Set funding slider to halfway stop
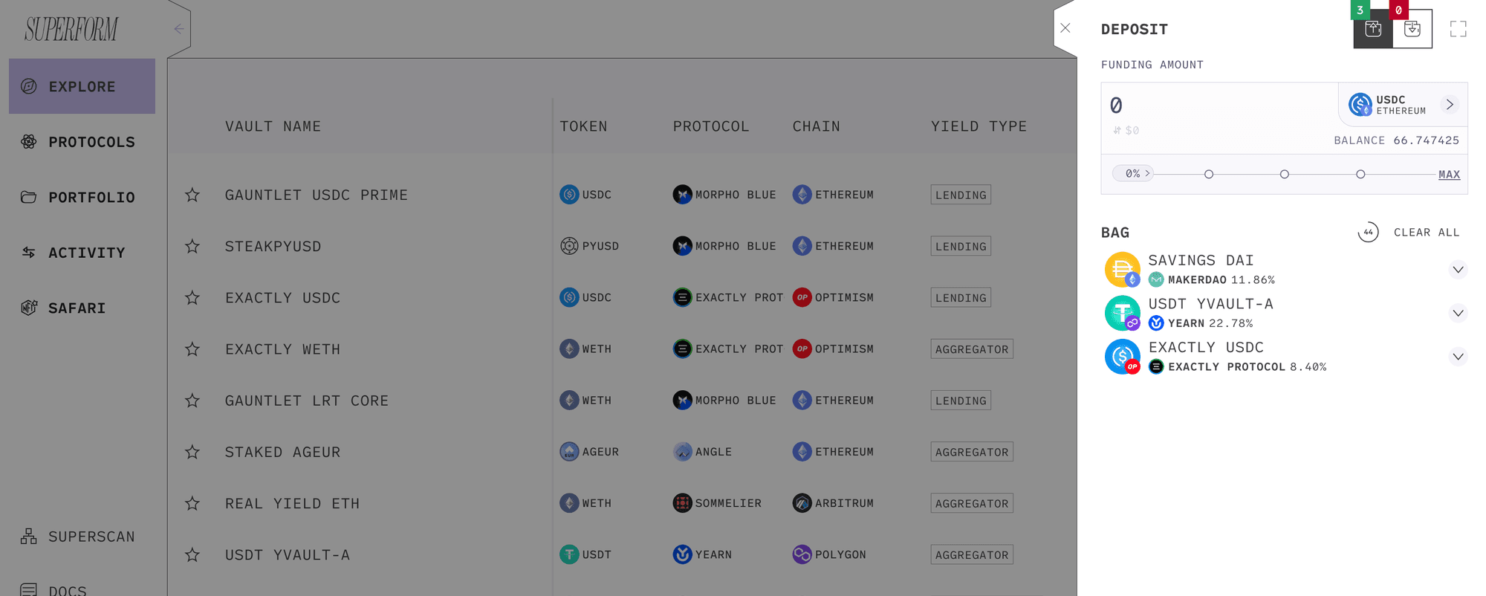 (1285, 174)
